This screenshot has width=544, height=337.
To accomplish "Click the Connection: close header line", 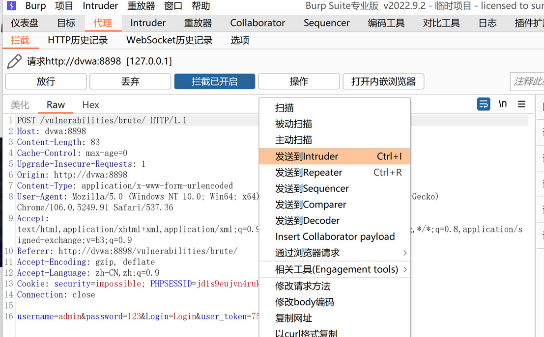I will [x=56, y=295].
